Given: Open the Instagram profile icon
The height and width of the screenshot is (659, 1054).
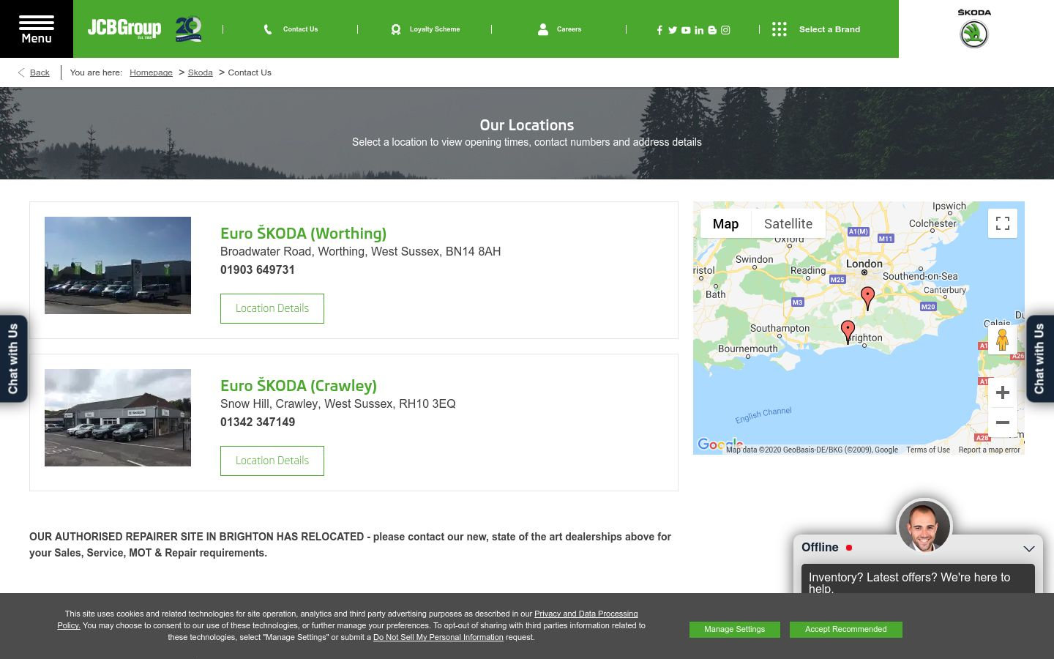Looking at the screenshot, I should point(725,30).
